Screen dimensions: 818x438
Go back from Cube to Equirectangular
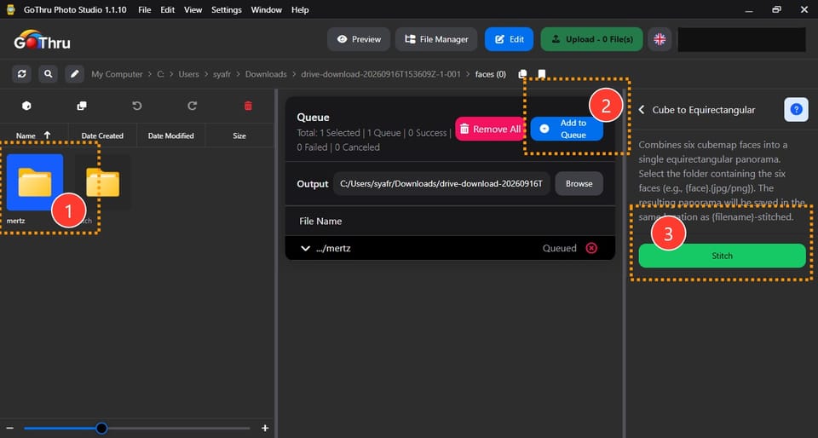click(642, 109)
